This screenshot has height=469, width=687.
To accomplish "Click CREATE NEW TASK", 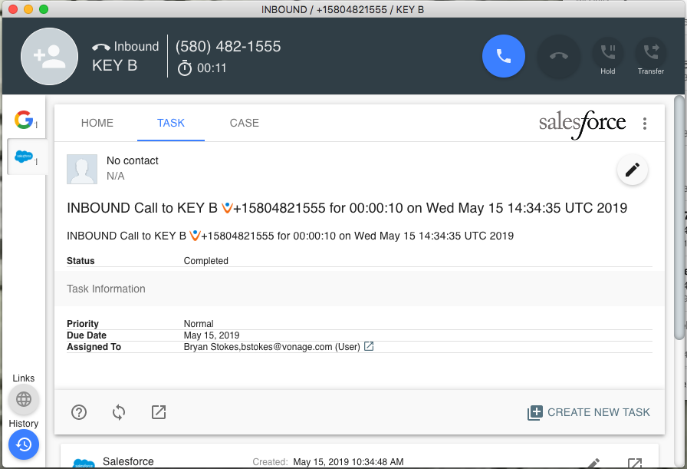I will [x=588, y=412].
